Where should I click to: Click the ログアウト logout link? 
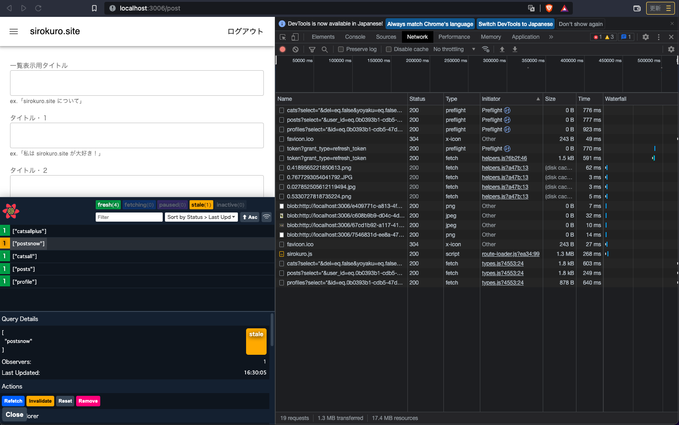coord(245,31)
